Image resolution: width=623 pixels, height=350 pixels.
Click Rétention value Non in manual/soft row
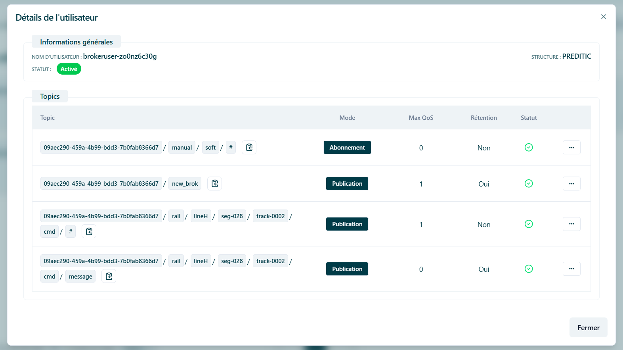coord(484,148)
